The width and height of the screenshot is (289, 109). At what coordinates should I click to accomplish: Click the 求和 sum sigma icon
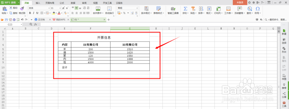(x=185, y=9)
